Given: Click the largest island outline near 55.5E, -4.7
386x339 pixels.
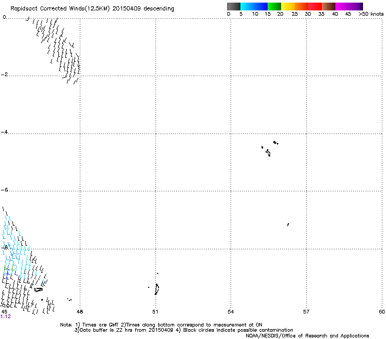Looking at the screenshot, I should [x=268, y=153].
